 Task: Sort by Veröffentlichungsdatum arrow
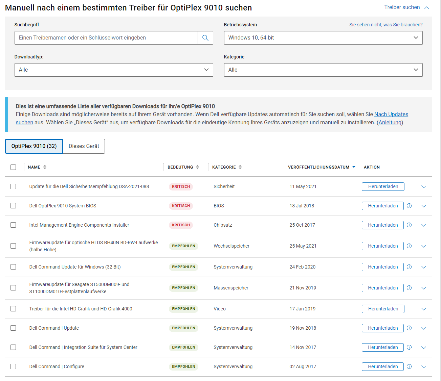354,167
